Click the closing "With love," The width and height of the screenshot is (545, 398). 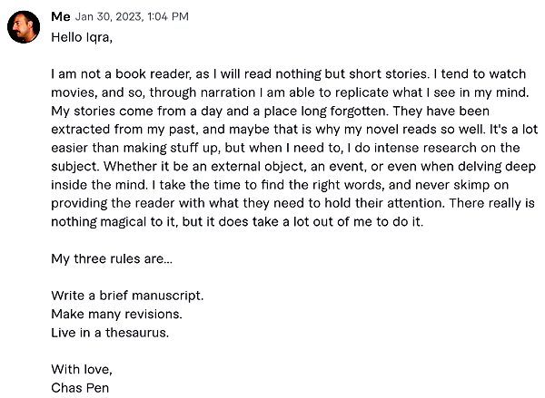(x=82, y=370)
